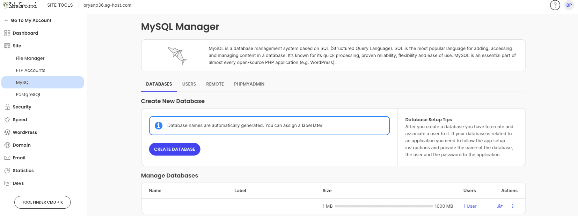The image size is (578, 216).
Task: Click the back arrow beside Go To My Account
Action: 6,20
